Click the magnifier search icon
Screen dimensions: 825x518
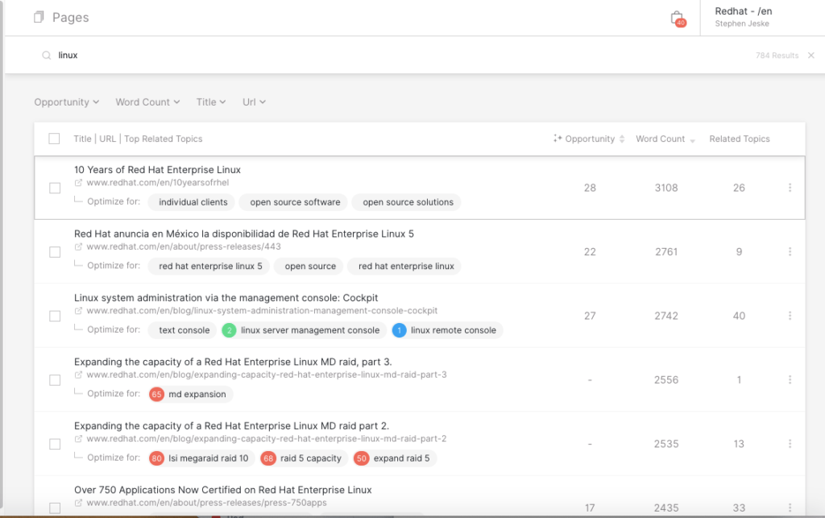click(x=47, y=56)
